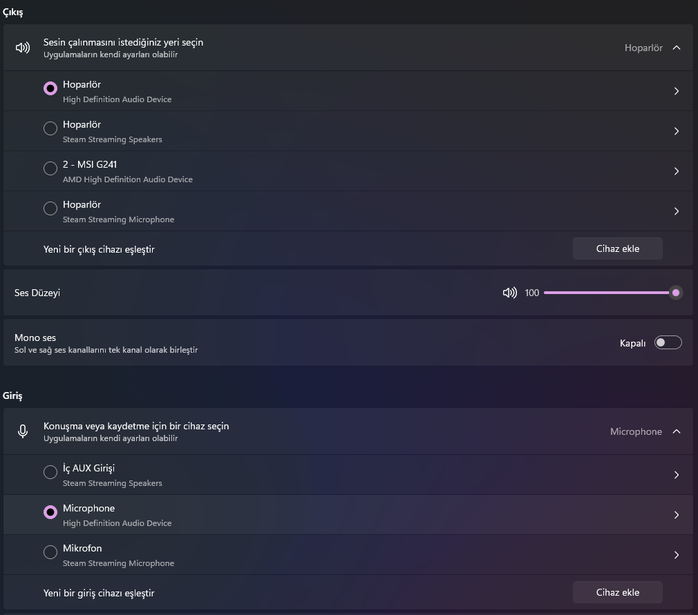Open İç AUX Girişi details arrow
Viewport: 698px width, 615px height.
coord(676,475)
